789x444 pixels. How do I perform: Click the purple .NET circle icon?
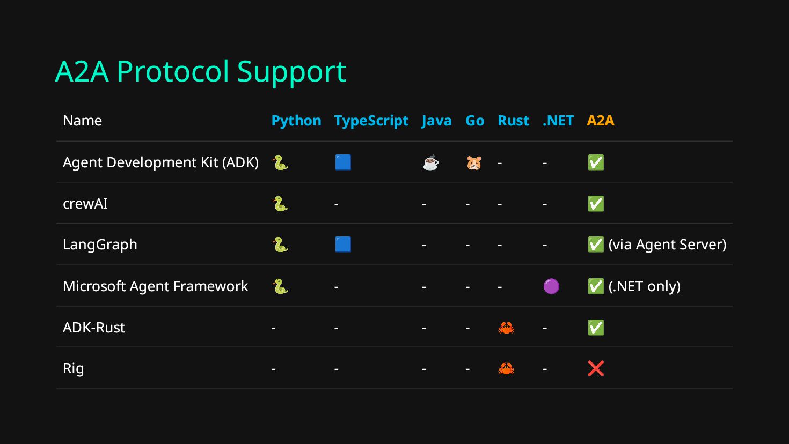551,286
